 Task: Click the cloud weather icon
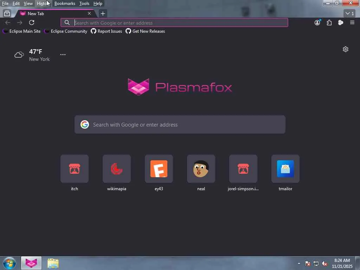click(19, 55)
